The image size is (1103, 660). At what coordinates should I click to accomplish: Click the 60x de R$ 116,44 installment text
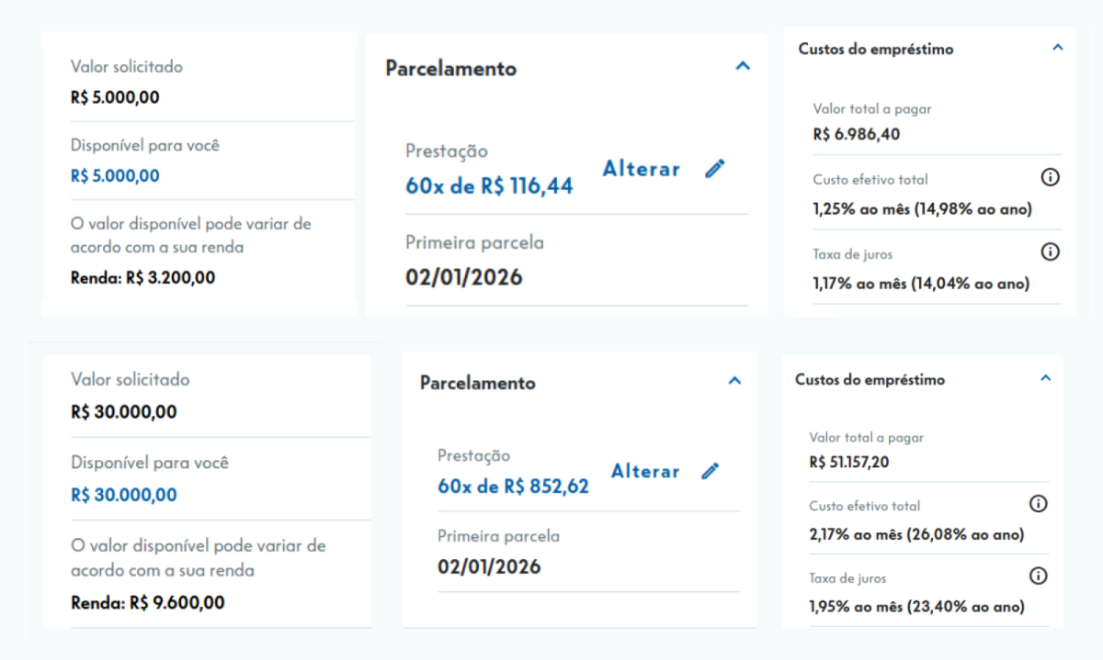489,185
